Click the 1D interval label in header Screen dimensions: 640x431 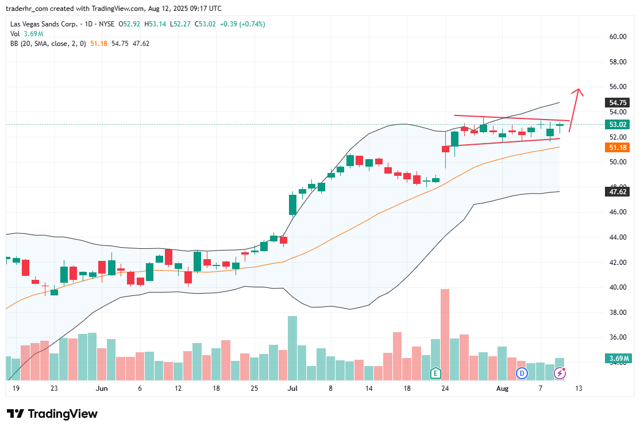(88, 24)
